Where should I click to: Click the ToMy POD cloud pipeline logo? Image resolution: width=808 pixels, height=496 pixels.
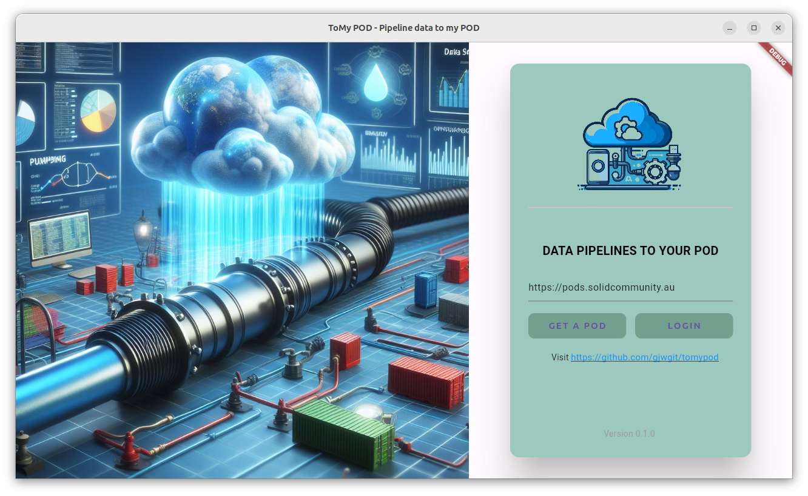point(630,145)
